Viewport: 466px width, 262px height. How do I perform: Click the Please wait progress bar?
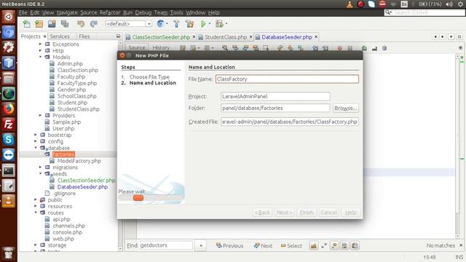[x=151, y=198]
